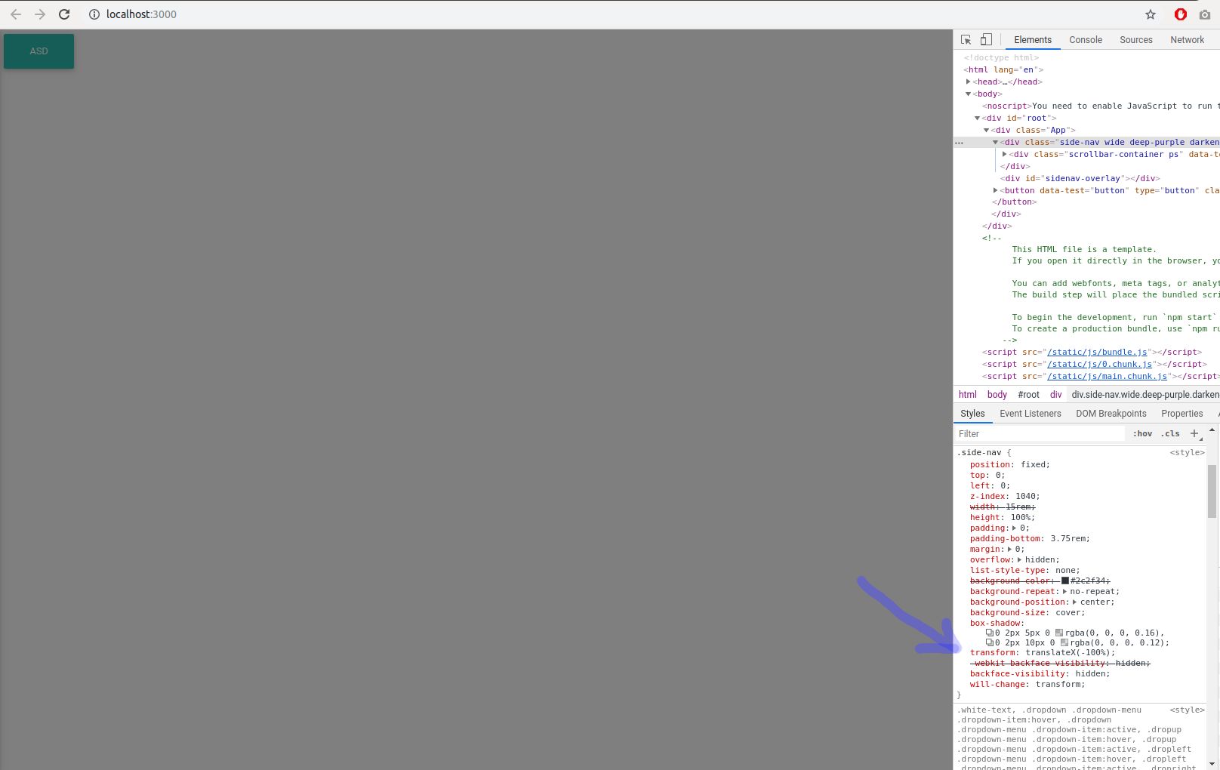Click the green ASD button

click(x=39, y=51)
